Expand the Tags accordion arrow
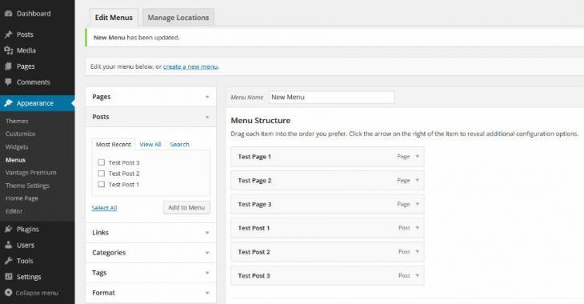Viewport: 584px width, 304px height. click(207, 273)
